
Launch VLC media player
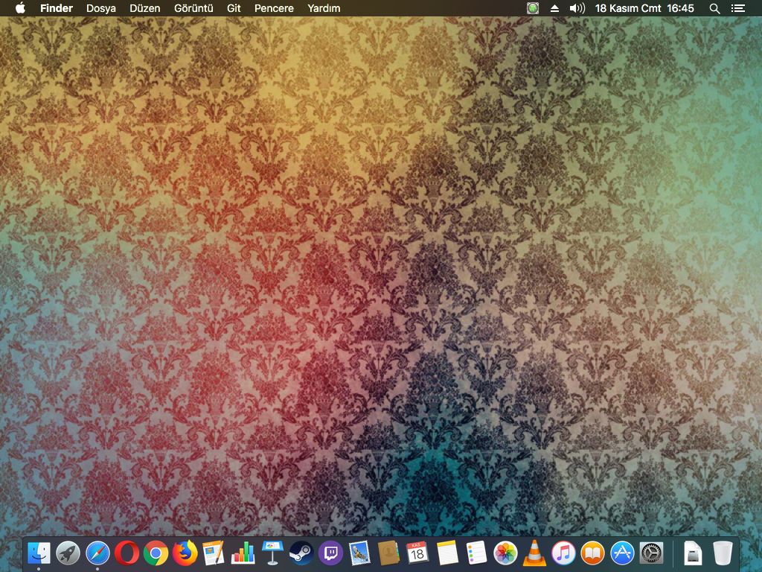coord(534,553)
